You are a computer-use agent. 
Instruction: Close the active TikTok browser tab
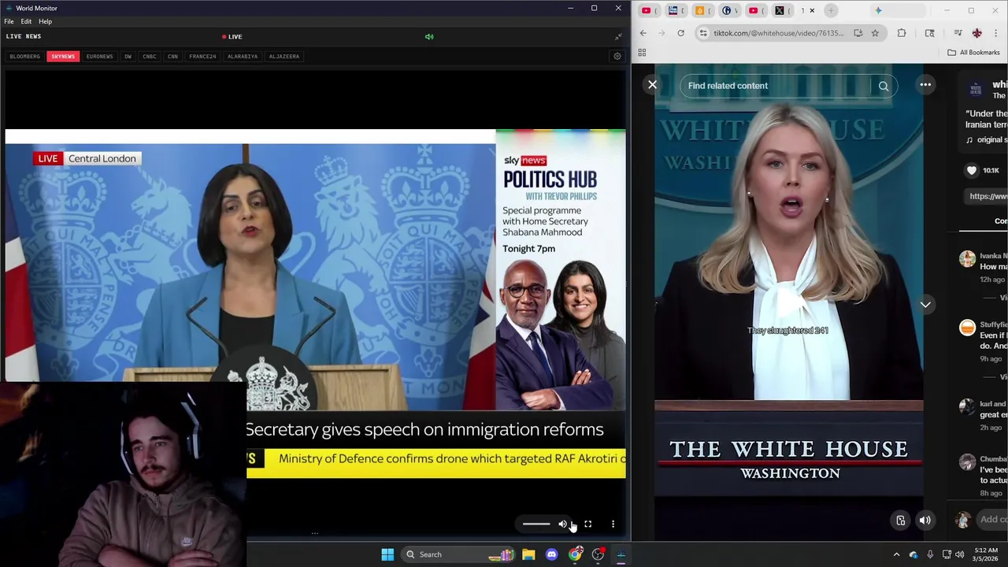coord(812,10)
